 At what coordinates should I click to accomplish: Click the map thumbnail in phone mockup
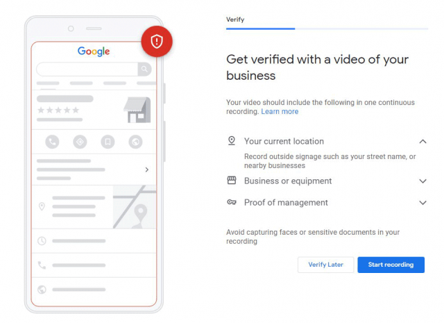(x=135, y=207)
